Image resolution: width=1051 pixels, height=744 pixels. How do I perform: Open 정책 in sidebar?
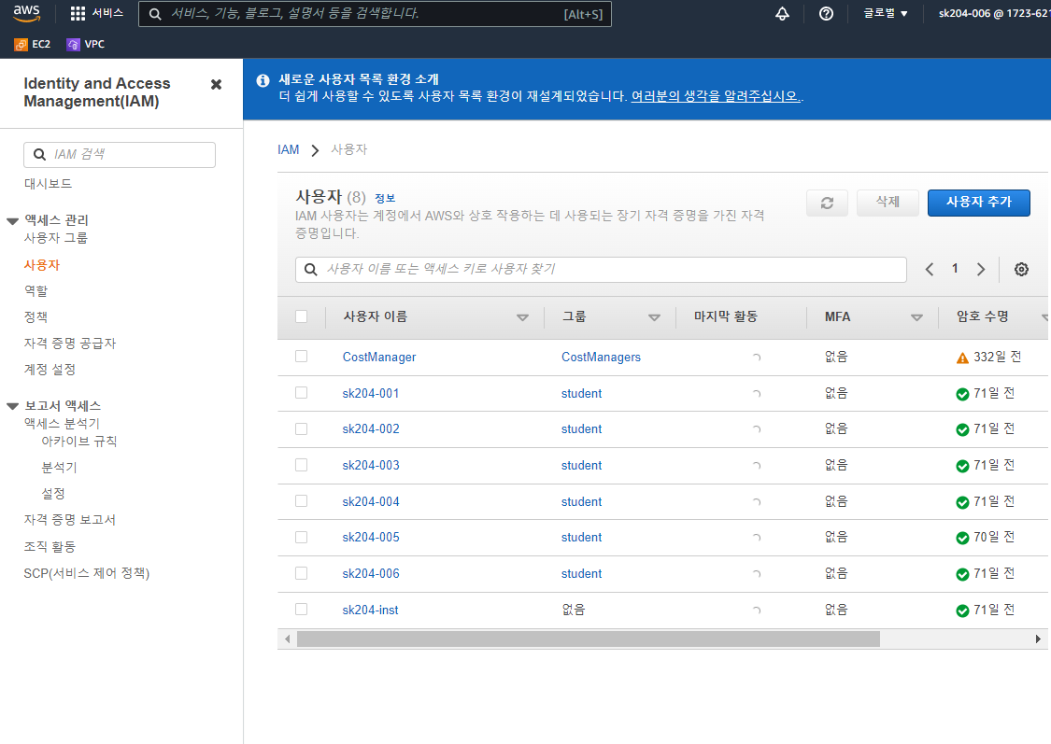pyautogui.click(x=36, y=317)
